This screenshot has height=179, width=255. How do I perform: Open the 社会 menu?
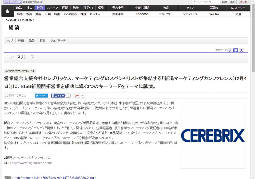(29, 8)
